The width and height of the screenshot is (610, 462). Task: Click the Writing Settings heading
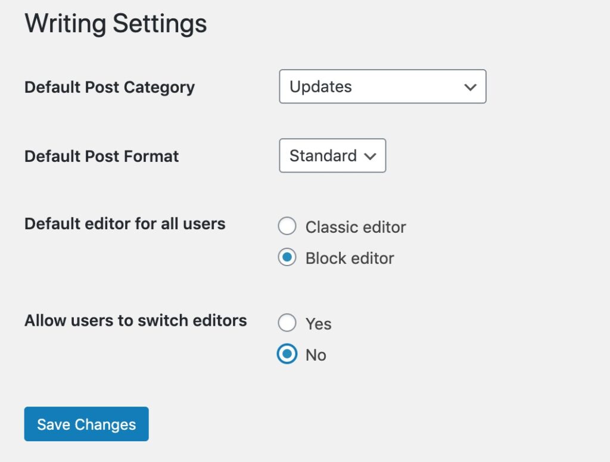click(116, 23)
